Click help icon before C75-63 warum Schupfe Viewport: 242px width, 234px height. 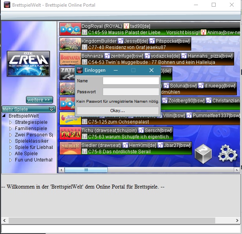(84, 136)
